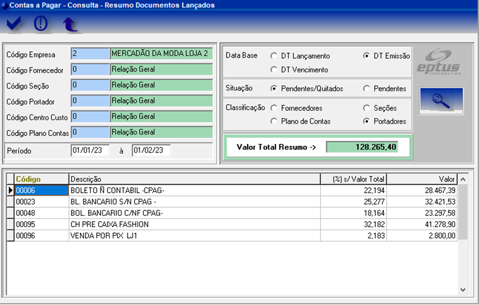Click the scrollbar up arrow in grid
Viewport: 479px width, 305px height.
(462, 179)
